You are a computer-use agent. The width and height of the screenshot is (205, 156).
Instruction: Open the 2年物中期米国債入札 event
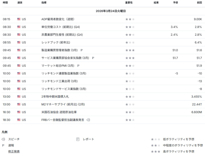[55, 97]
